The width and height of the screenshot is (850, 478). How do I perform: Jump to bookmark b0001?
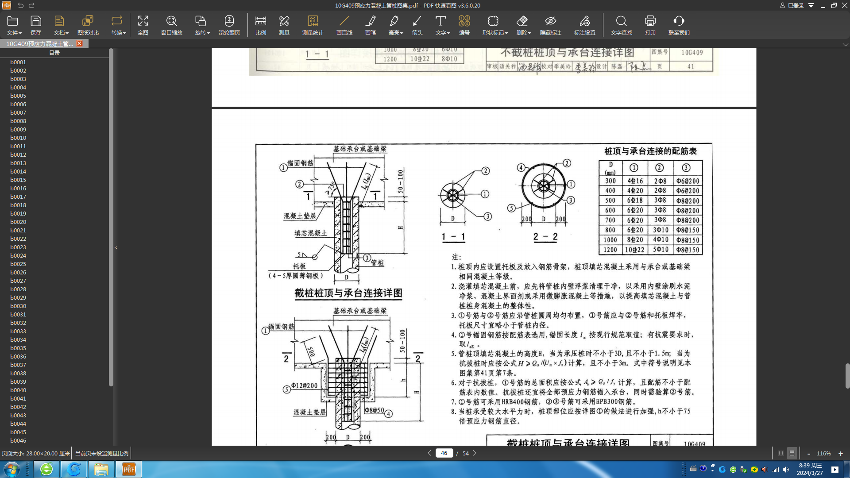click(18, 62)
